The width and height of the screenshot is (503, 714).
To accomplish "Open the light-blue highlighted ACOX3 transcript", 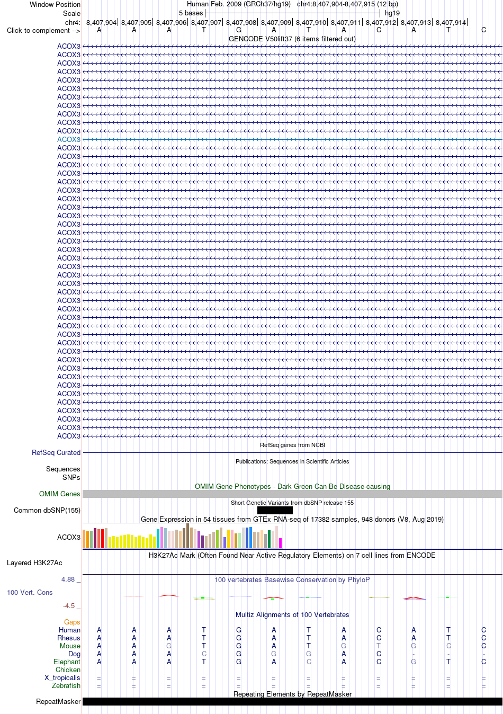I will (x=69, y=139).
